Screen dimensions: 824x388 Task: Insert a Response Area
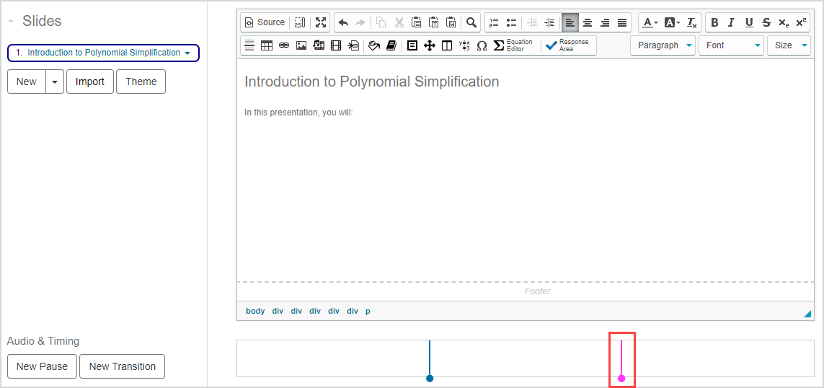point(567,45)
